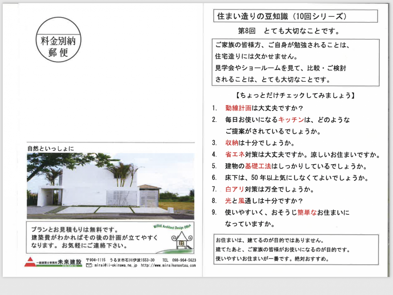This screenshot has height=295, width=393.
Task: Click item 8 光と風通しは十分ですか？
Action: (x=258, y=201)
